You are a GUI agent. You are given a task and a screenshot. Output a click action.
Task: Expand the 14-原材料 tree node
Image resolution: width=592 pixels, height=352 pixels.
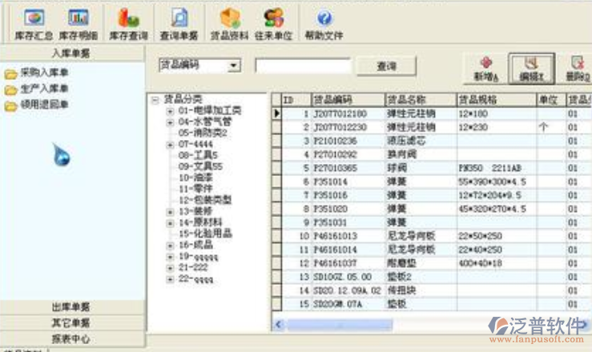tap(170, 222)
